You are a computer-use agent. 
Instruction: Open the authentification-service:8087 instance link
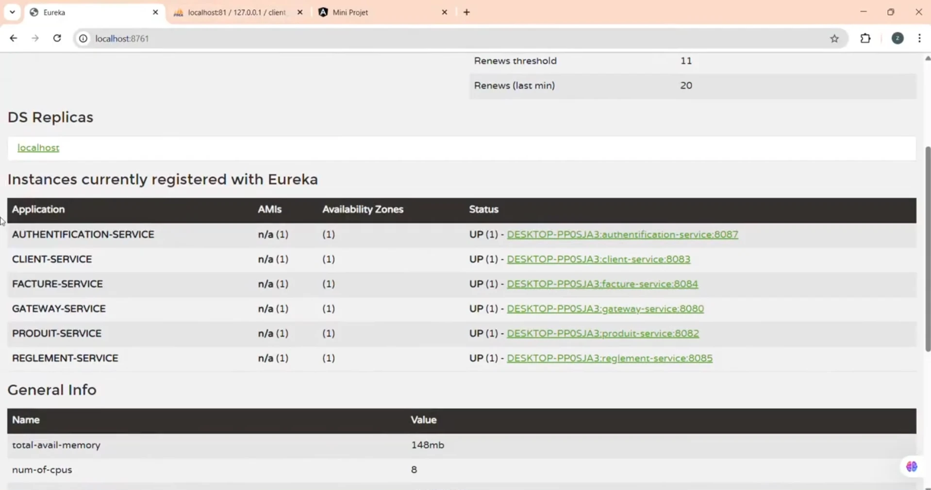click(x=623, y=235)
